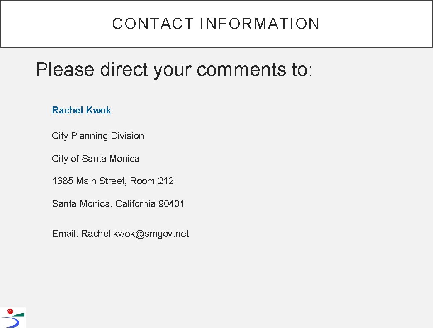Click the word 'Please' in the heading
The image size is (433, 328).
tap(65, 70)
